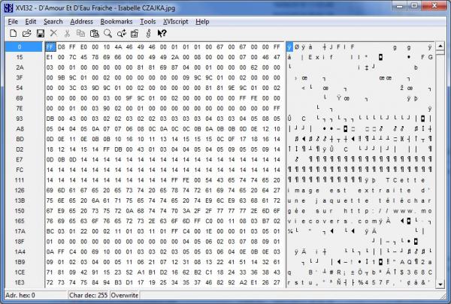This screenshot has height=304, width=451.
Task: Save file using the floppy disk icon
Action: pos(40,33)
